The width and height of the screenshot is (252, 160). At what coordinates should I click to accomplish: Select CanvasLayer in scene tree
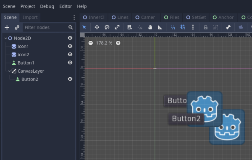(x=31, y=71)
